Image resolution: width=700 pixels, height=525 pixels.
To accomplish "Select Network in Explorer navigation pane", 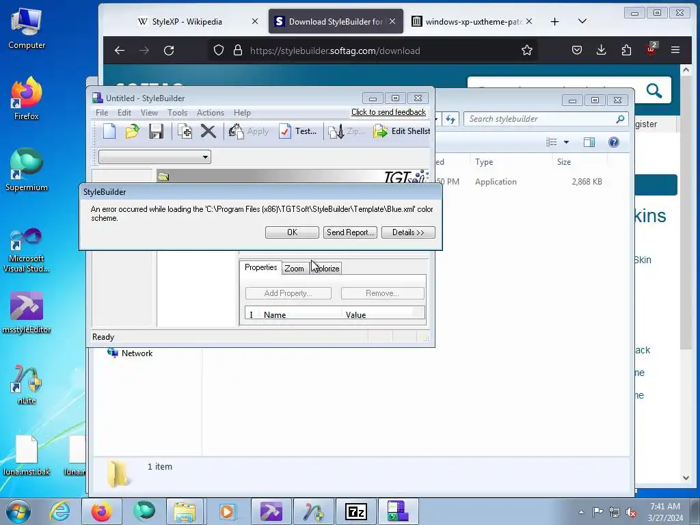I will click(130, 353).
